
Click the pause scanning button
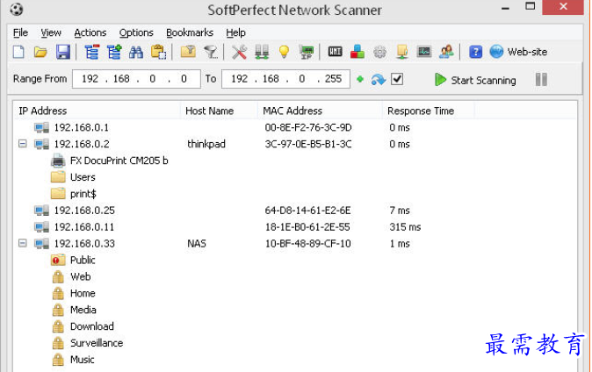[541, 80]
